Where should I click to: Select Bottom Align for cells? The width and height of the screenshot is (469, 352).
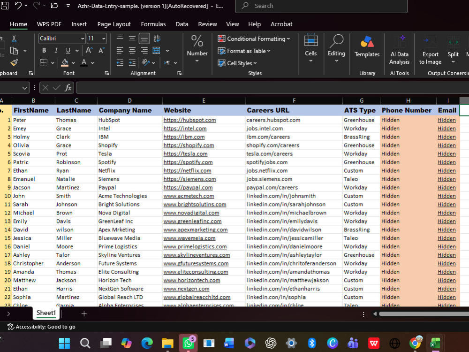[144, 38]
